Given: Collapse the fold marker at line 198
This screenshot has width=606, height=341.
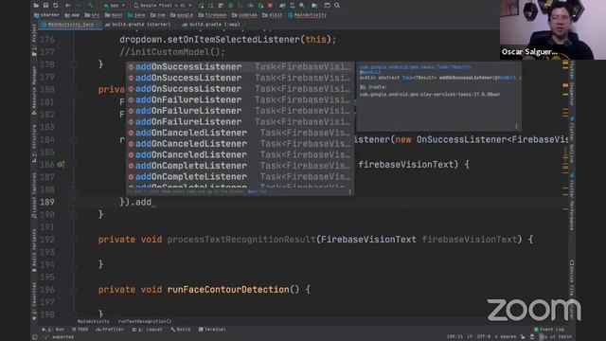Looking at the screenshot, I should [x=74, y=314].
